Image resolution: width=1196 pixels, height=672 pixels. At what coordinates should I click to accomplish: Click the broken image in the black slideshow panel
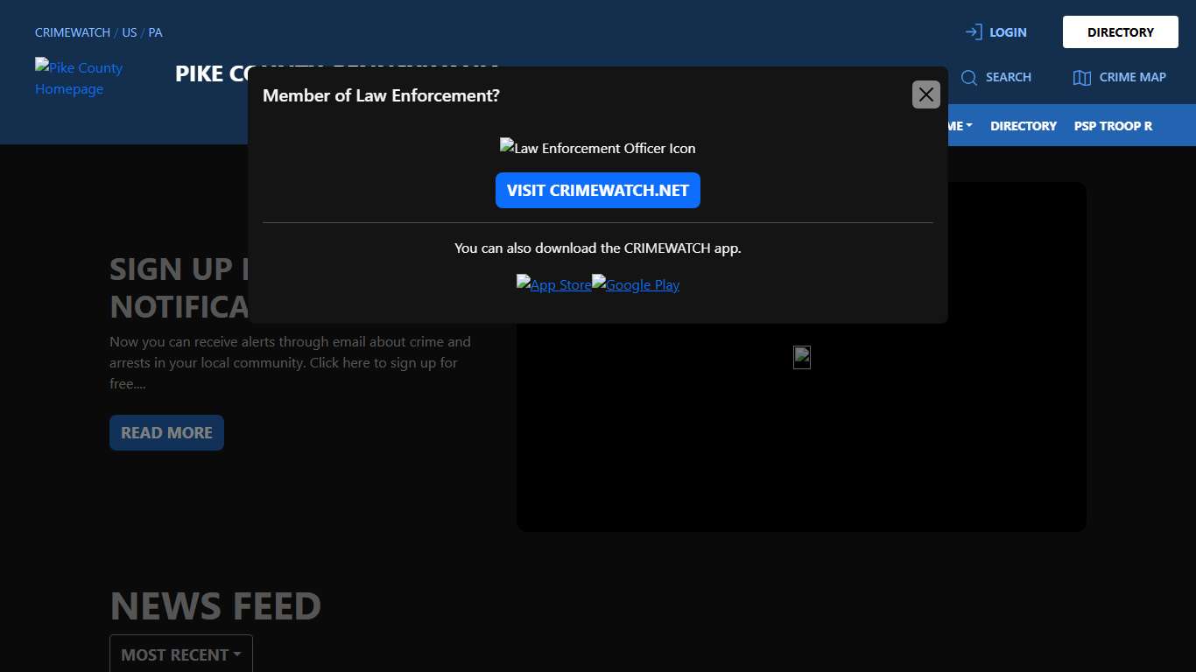click(x=801, y=357)
